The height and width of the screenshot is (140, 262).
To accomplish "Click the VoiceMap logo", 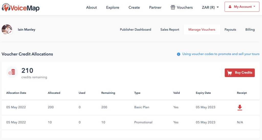I will [21, 7].
